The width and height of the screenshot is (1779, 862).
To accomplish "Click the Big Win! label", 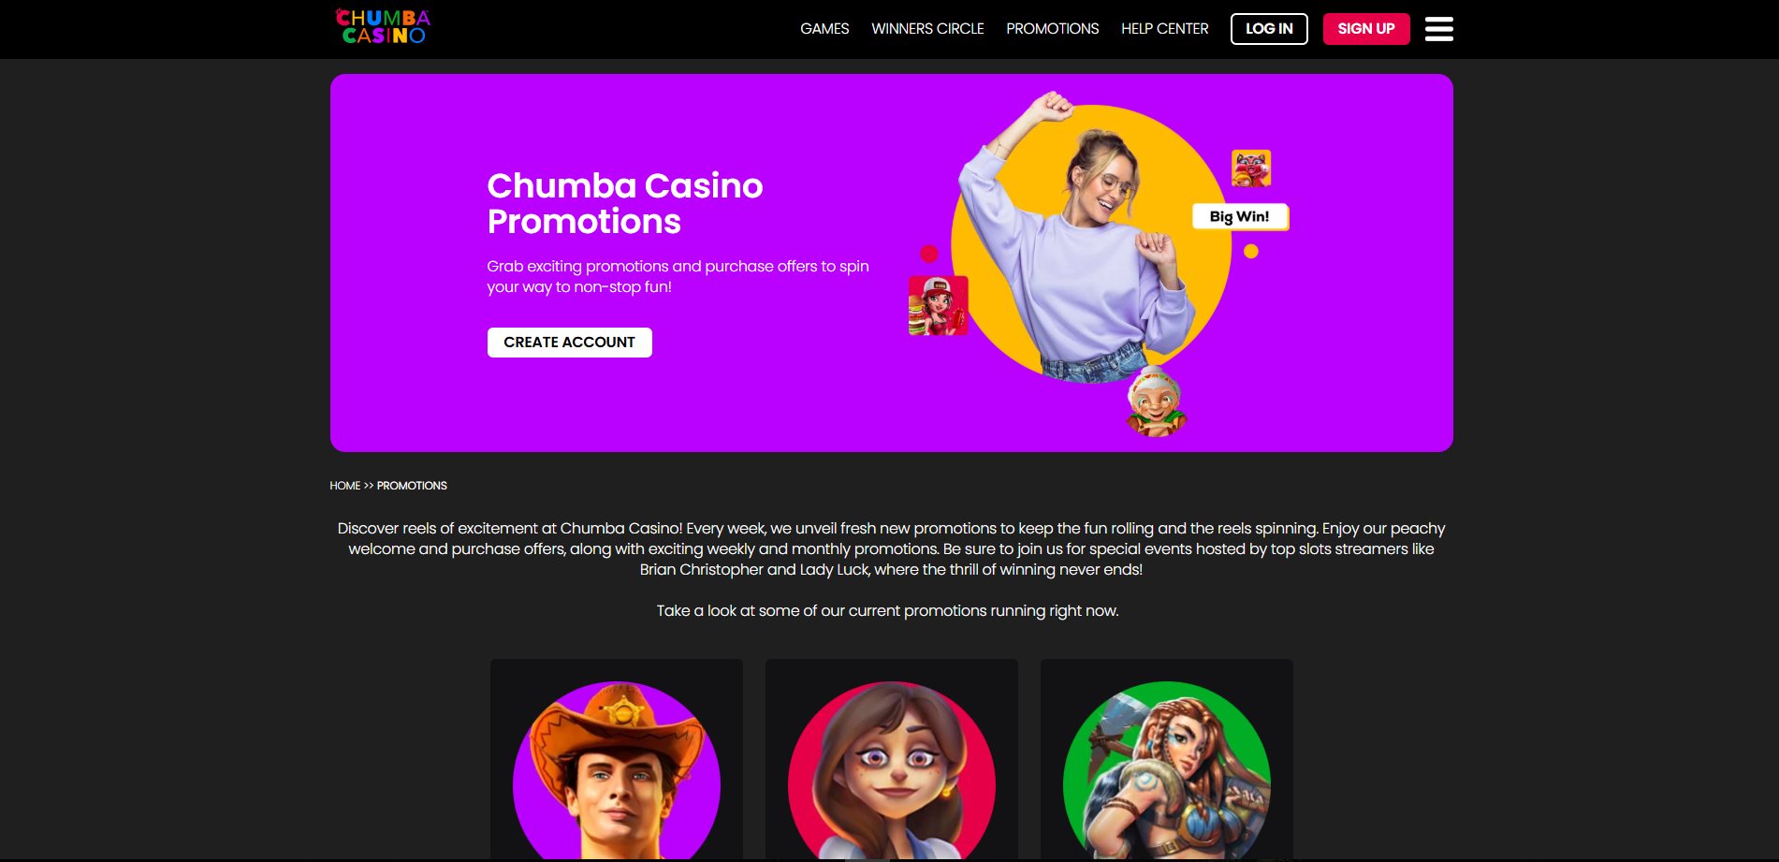I will (1240, 216).
